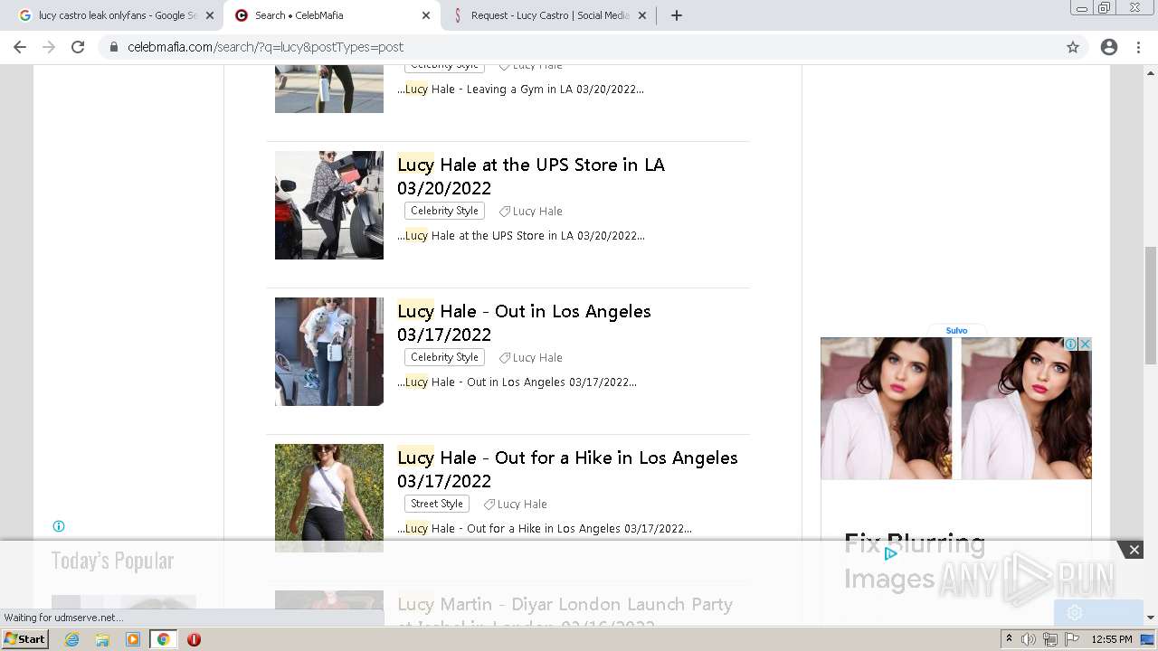Open a new browser tab
This screenshot has width=1158, height=651.
(676, 15)
